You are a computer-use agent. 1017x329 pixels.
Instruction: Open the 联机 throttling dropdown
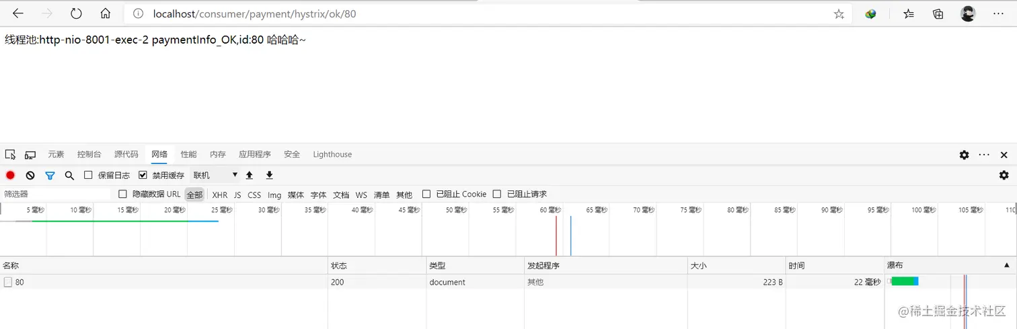[x=215, y=175]
